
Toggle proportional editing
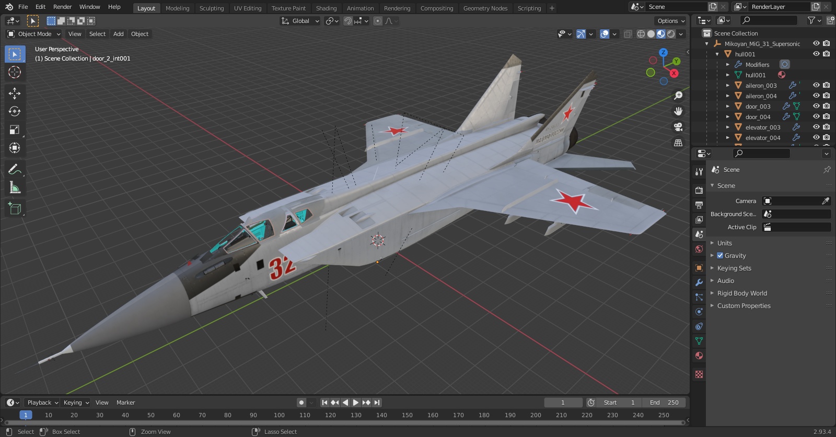(x=378, y=21)
